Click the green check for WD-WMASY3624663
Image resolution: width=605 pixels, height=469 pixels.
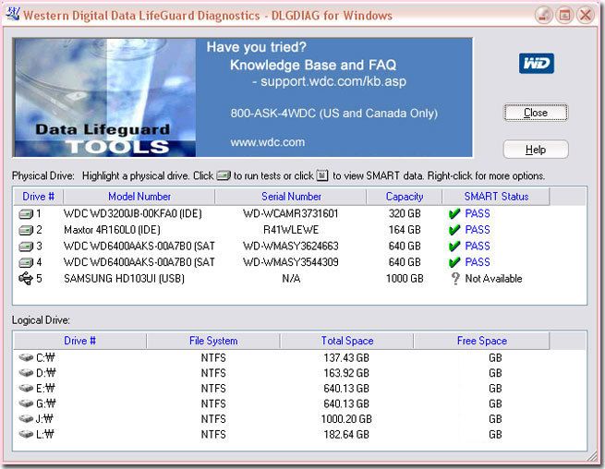coord(454,247)
